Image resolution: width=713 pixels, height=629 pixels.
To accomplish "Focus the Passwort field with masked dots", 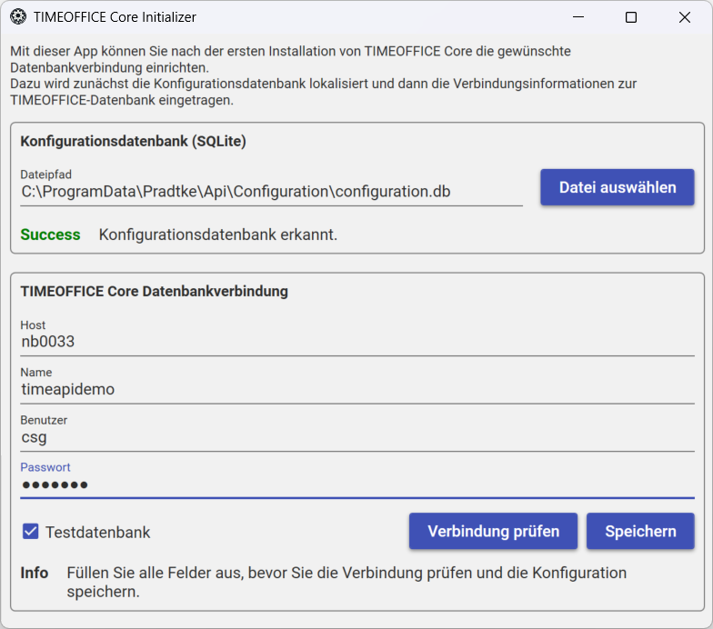I will [357, 485].
